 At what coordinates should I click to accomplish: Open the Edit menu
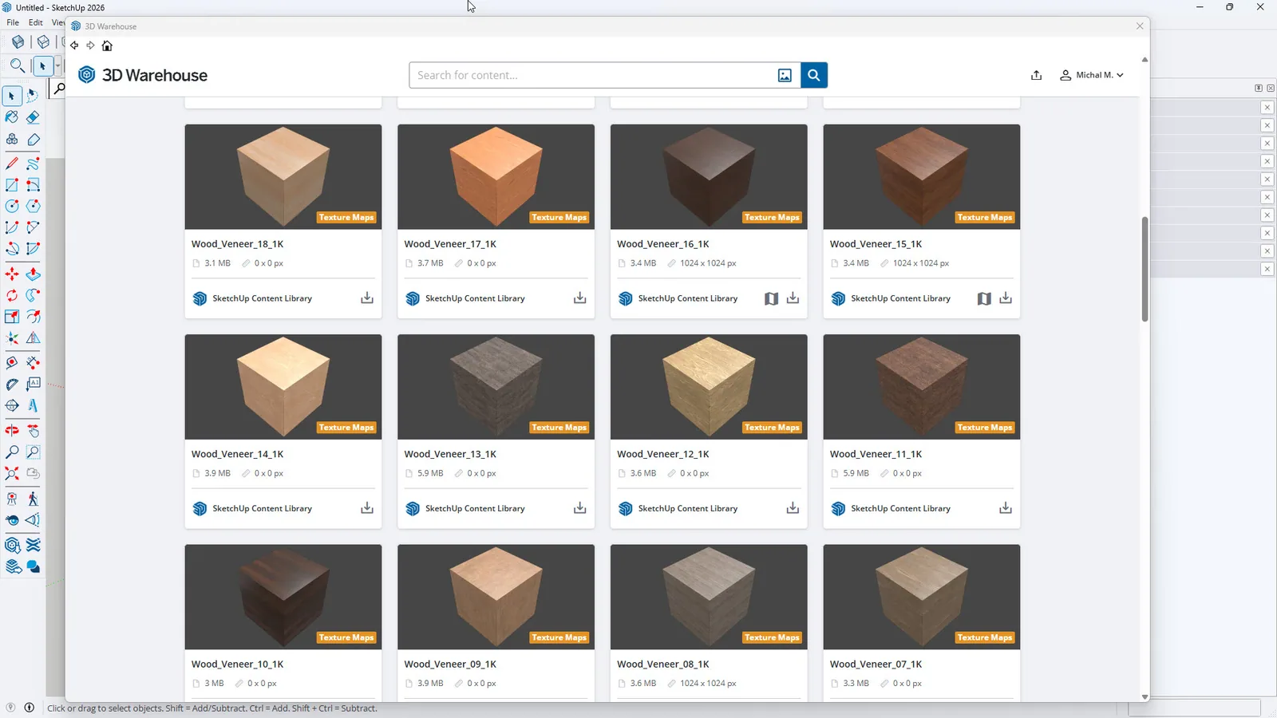(36, 22)
